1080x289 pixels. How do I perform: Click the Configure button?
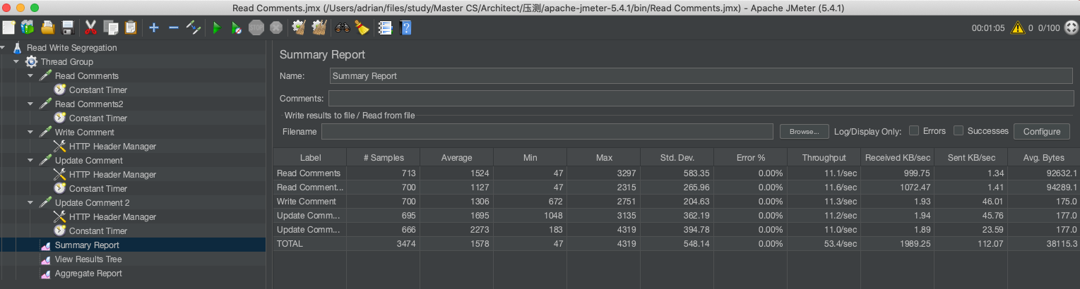point(1041,132)
